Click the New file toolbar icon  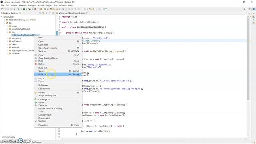pyautogui.click(x=2, y=9)
